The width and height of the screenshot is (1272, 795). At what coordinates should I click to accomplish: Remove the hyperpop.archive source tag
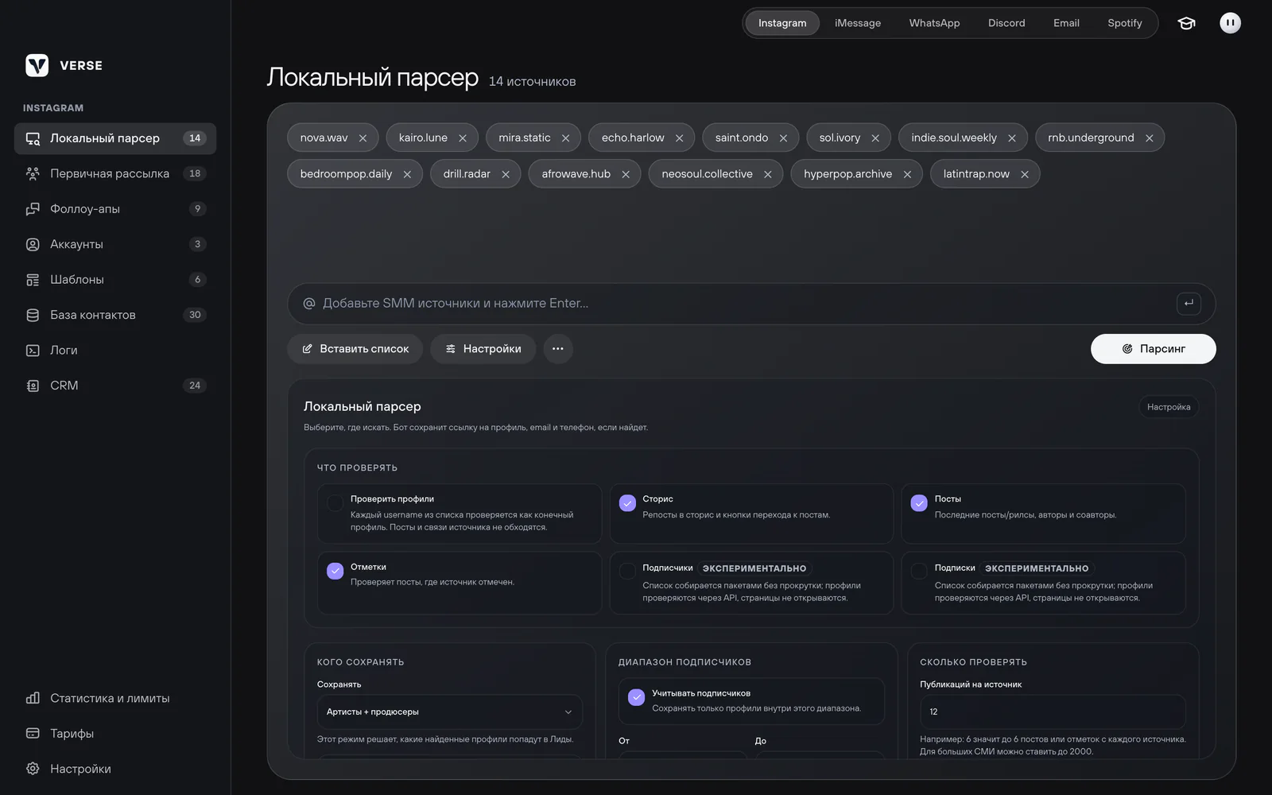907,174
